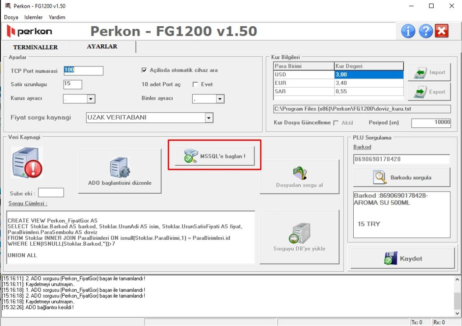Open Binler ayracı dropdown
Viewport: 462px width, 326px height.
[220, 99]
